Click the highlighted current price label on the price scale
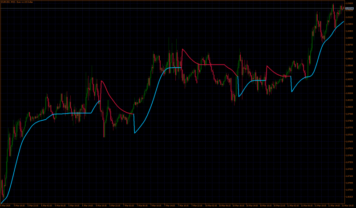This screenshot has height=208, width=356. click(x=349, y=8)
